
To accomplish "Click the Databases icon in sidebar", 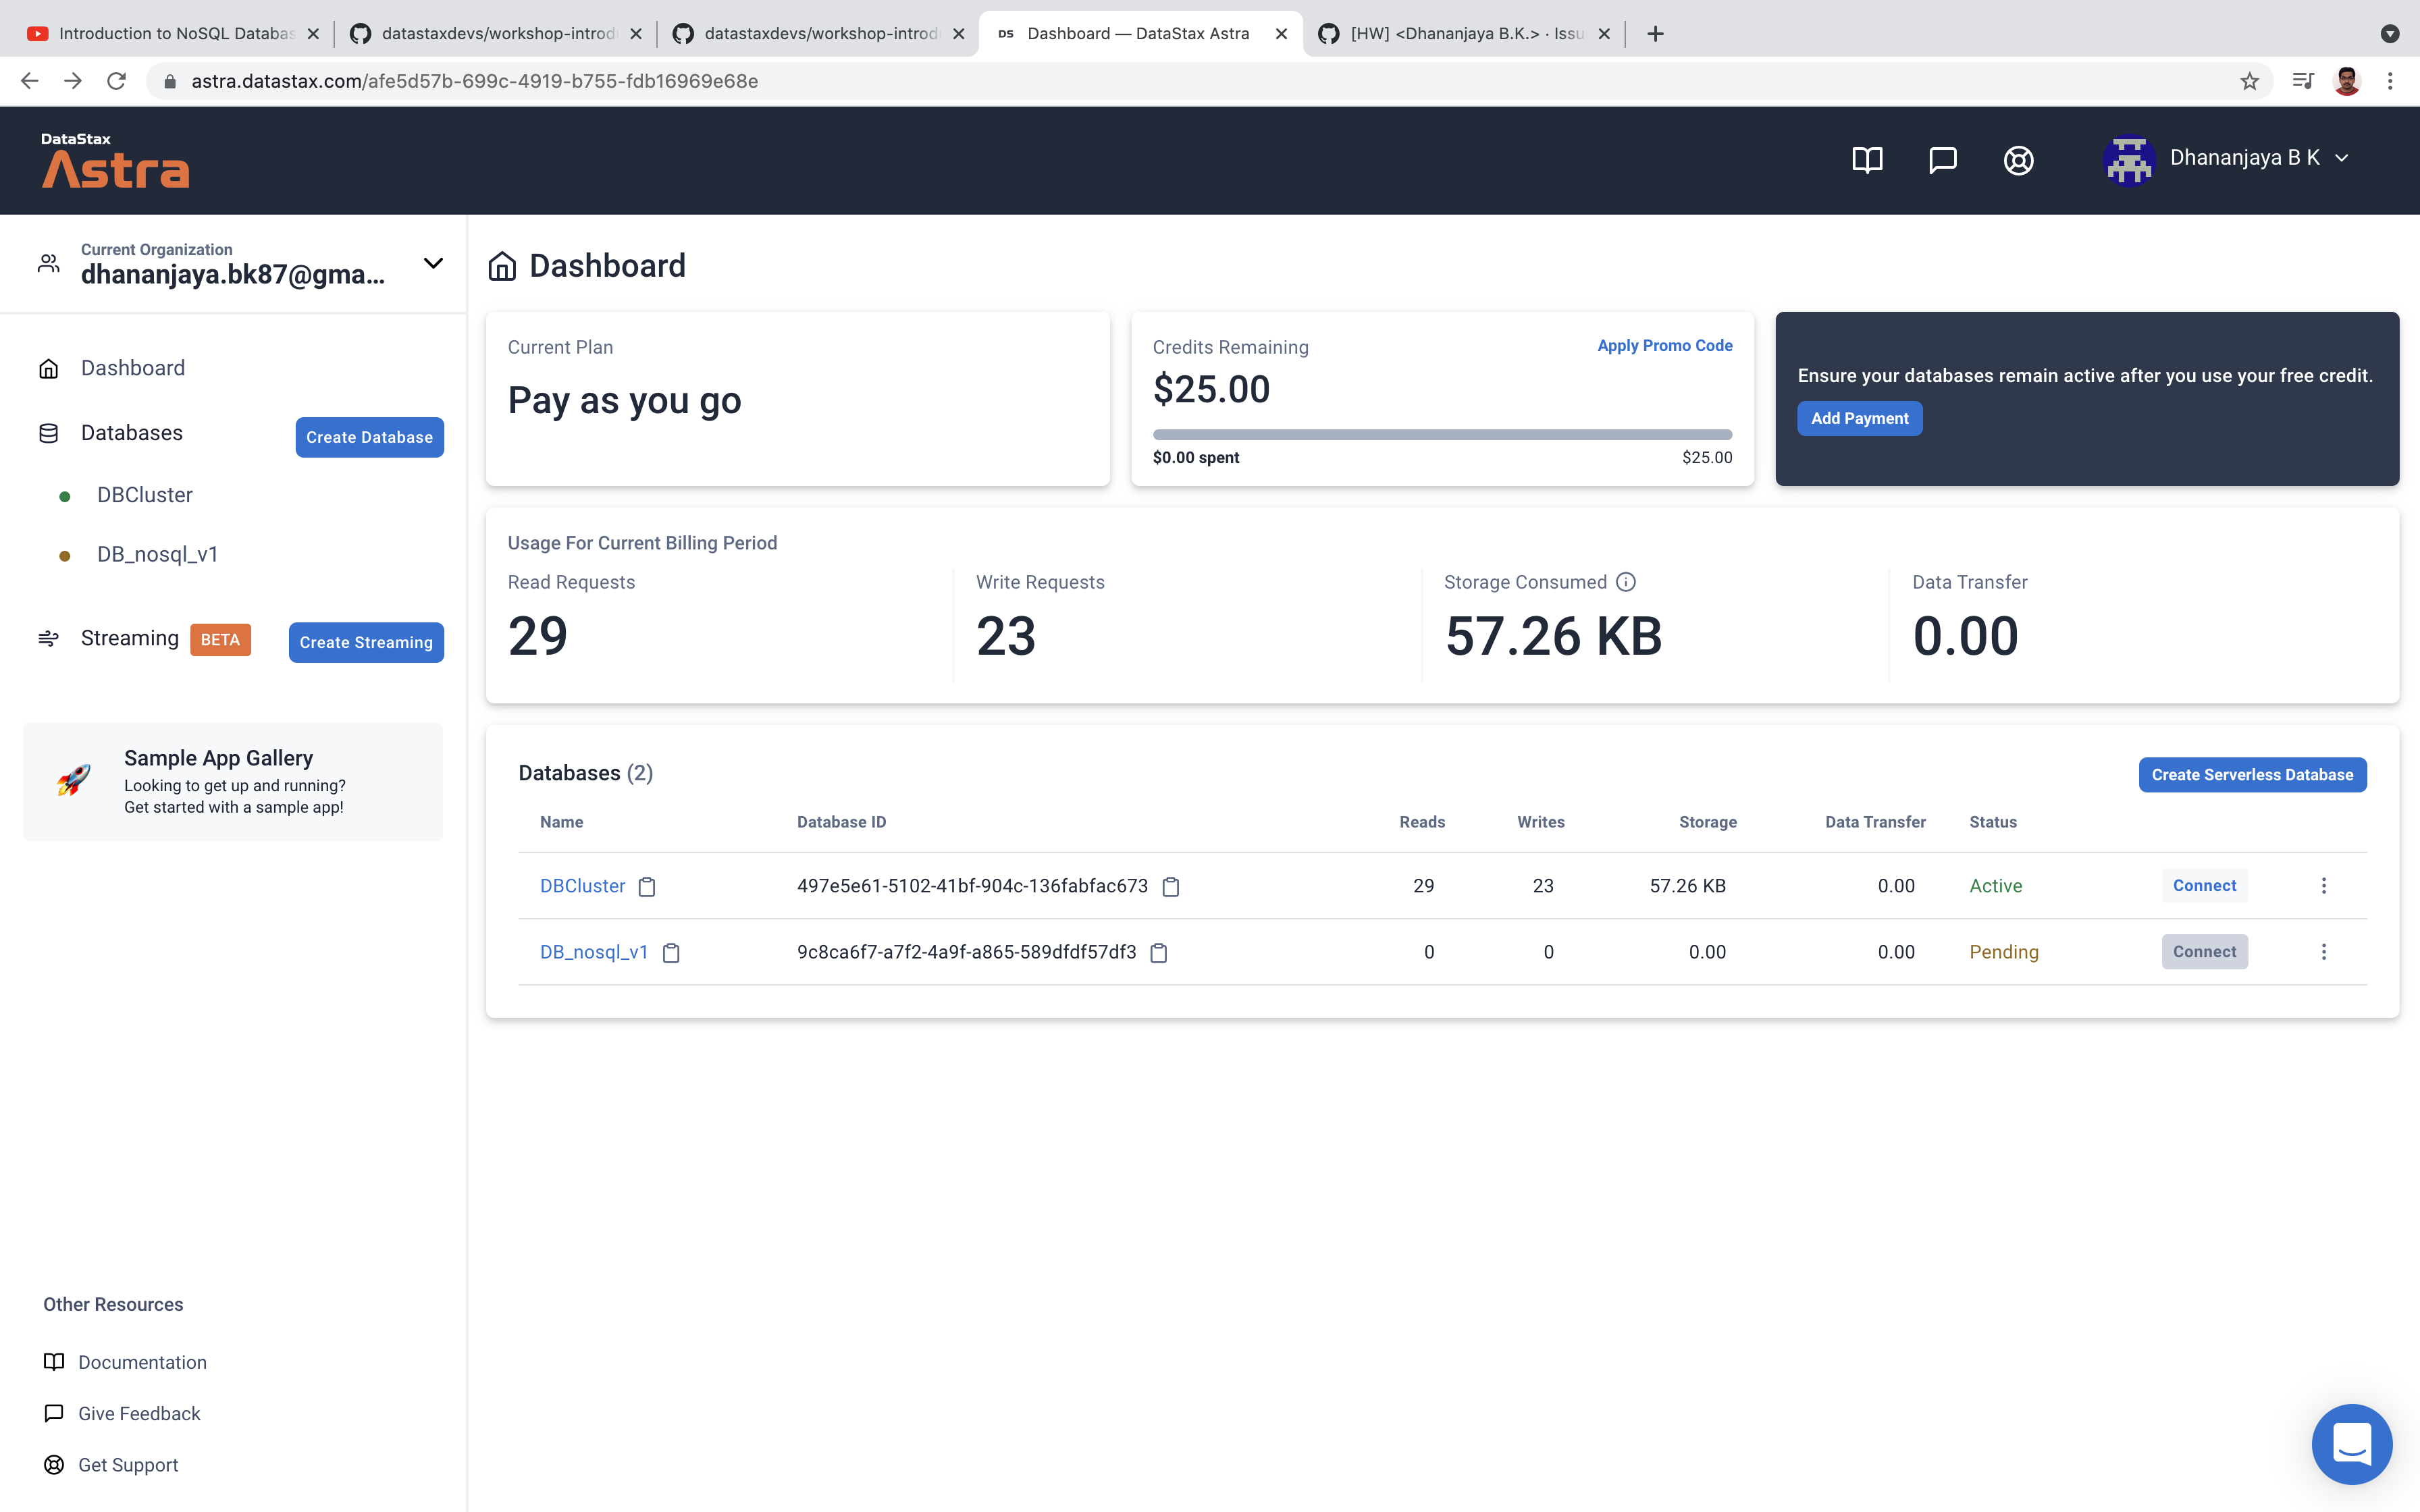I will pos(50,432).
